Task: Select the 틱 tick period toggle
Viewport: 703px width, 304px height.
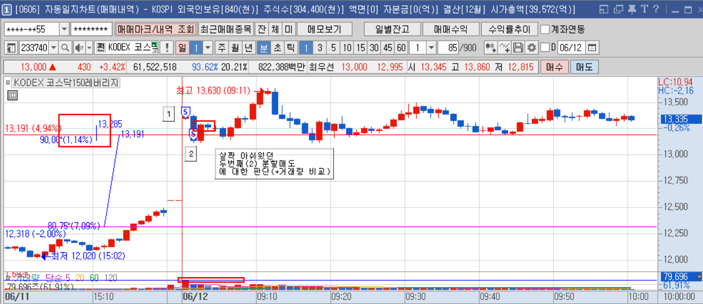Action: 291,47
